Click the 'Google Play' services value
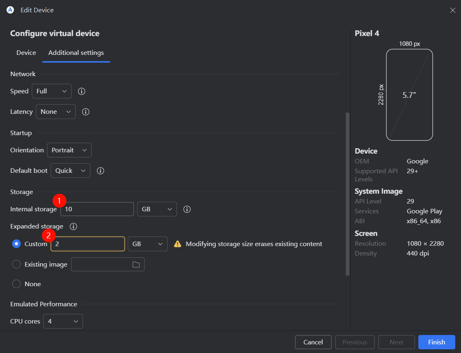The width and height of the screenshot is (461, 353). click(424, 211)
